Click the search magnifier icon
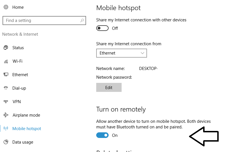Screen dimensions: 226x152 tap(82, 21)
